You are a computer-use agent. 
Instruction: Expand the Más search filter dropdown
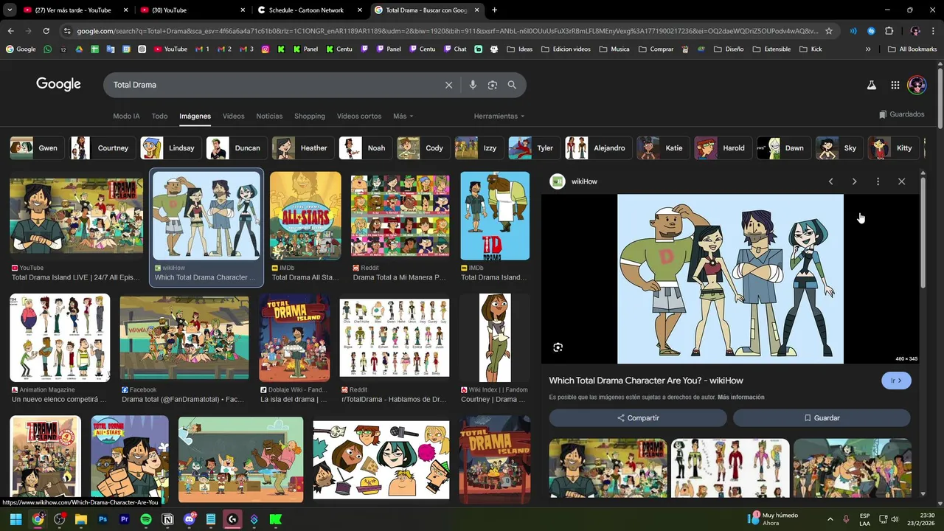pos(403,116)
